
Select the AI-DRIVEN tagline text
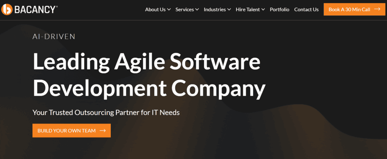pyautogui.click(x=54, y=37)
